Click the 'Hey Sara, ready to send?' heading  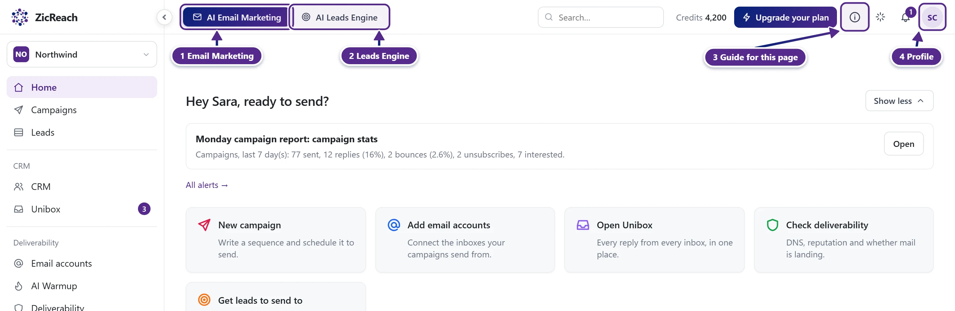[257, 101]
